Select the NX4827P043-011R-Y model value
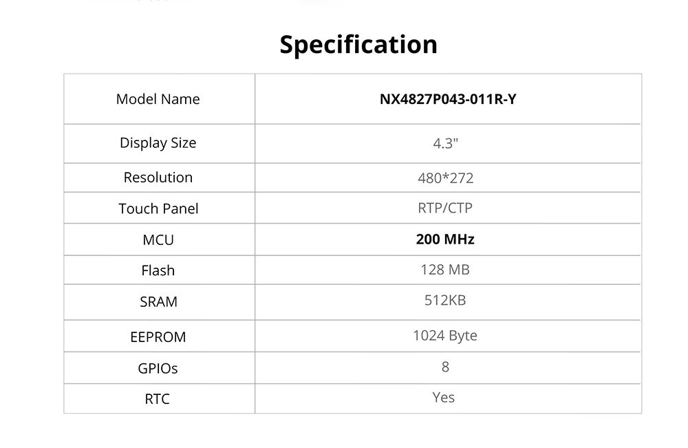This screenshot has height=448, width=688. point(448,99)
